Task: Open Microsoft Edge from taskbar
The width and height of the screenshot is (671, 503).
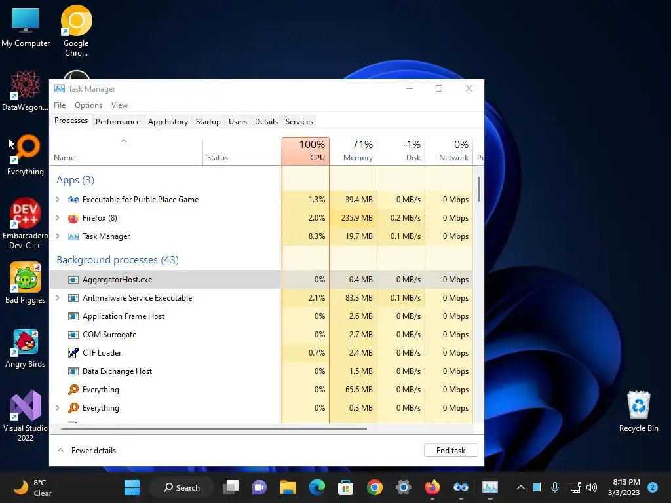Action: coord(317,487)
